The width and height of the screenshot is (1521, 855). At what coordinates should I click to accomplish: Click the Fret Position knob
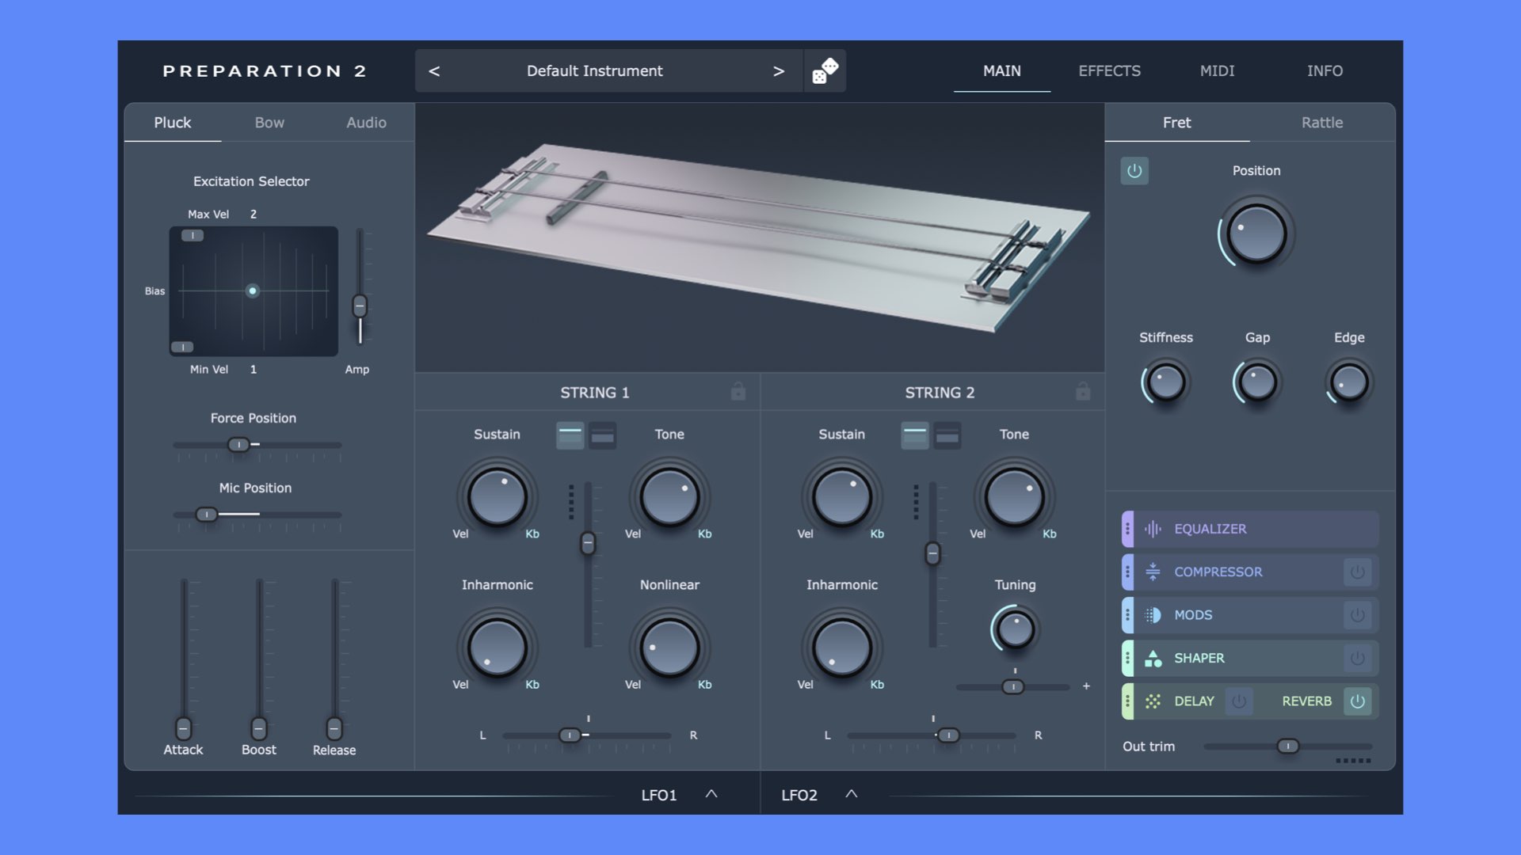[1256, 234]
